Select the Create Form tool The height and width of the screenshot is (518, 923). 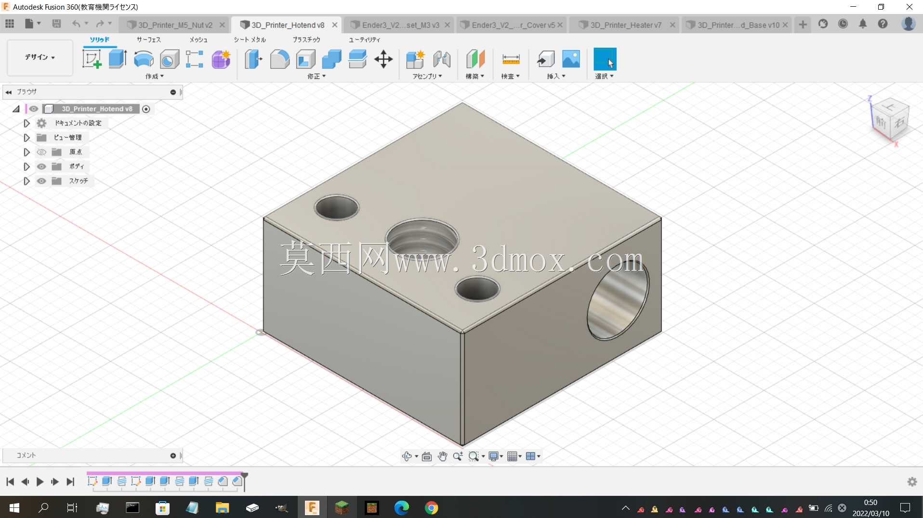221,59
